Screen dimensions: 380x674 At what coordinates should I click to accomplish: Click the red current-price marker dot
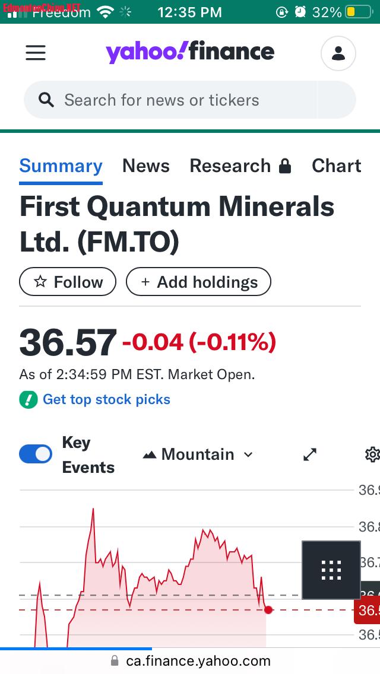[x=268, y=610]
